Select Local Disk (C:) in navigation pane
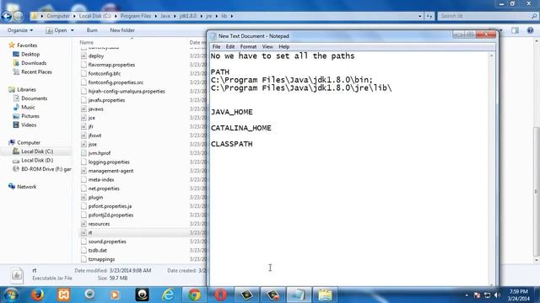This screenshot has width=540, height=303. [x=37, y=151]
